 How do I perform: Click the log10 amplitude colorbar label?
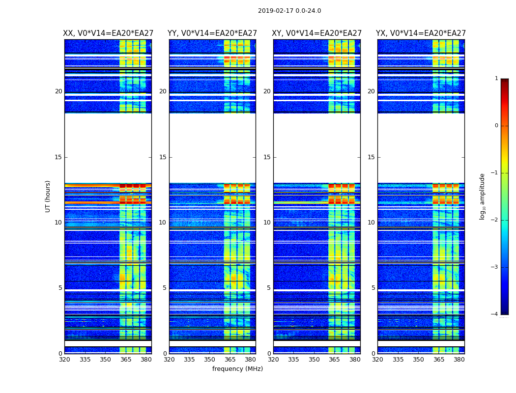point(482,196)
